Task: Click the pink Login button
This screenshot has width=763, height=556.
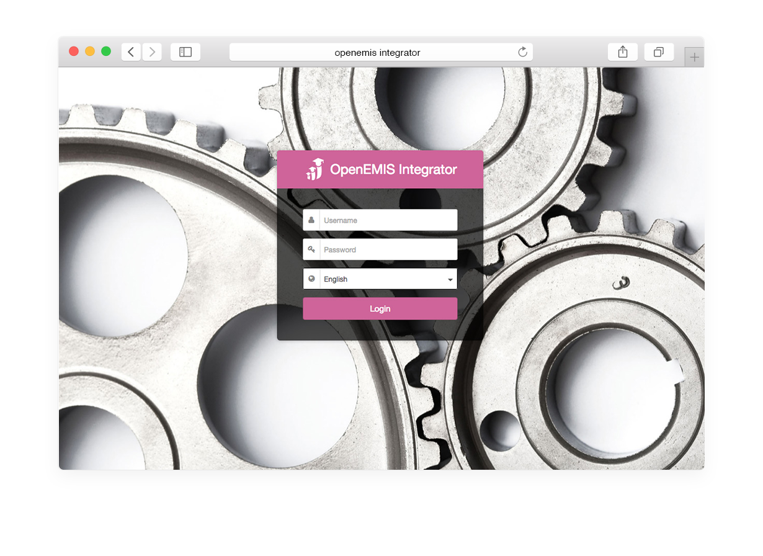Action: [380, 308]
